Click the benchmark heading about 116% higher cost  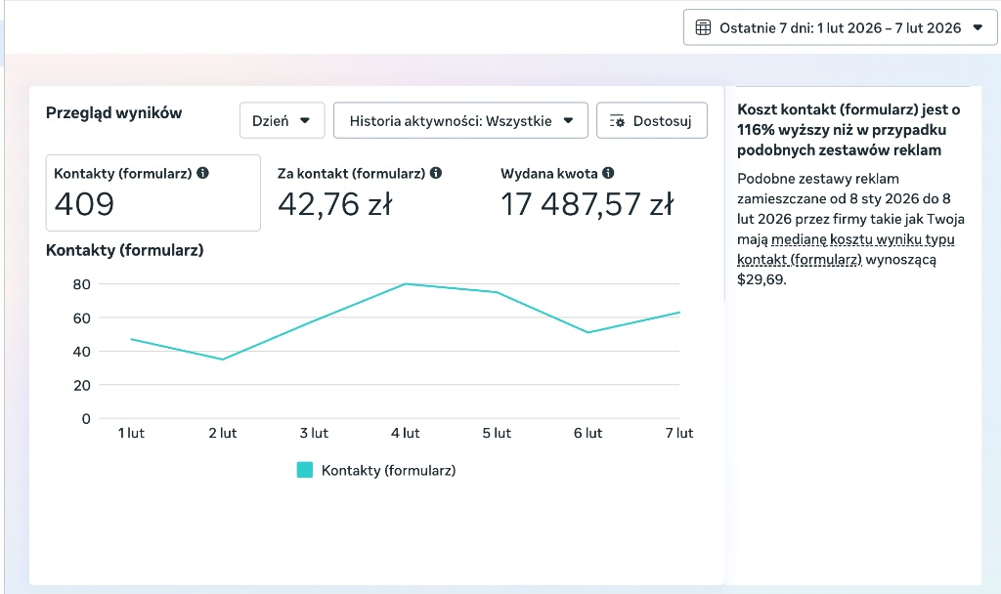coord(849,130)
